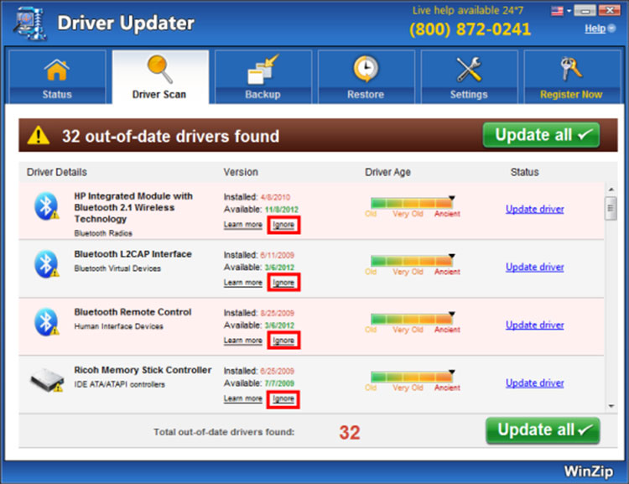The height and width of the screenshot is (484, 629).
Task: Click the (800) 872-0241 phone number
Action: pos(470,29)
